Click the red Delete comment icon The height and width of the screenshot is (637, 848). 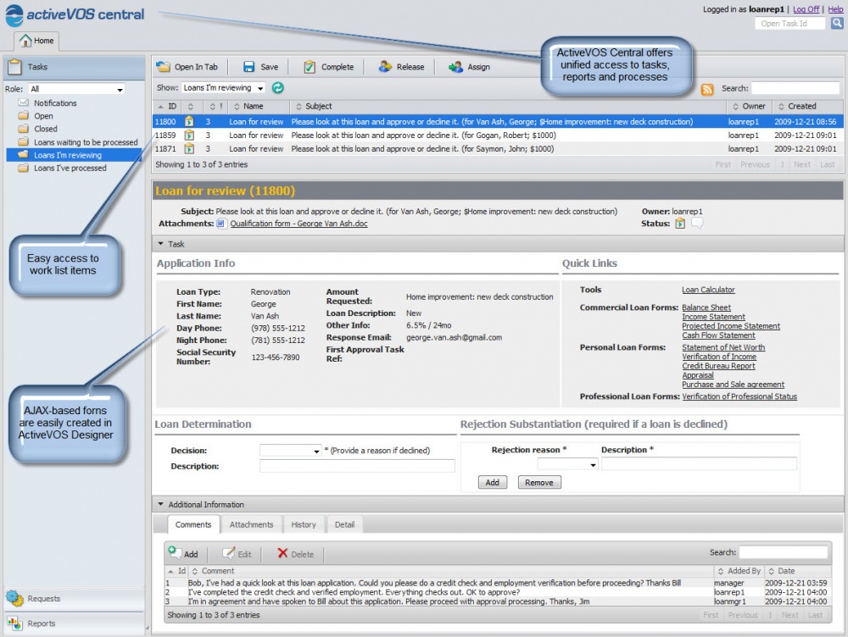[x=282, y=552]
